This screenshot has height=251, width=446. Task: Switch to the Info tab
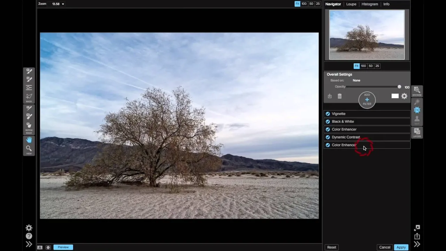(x=386, y=4)
